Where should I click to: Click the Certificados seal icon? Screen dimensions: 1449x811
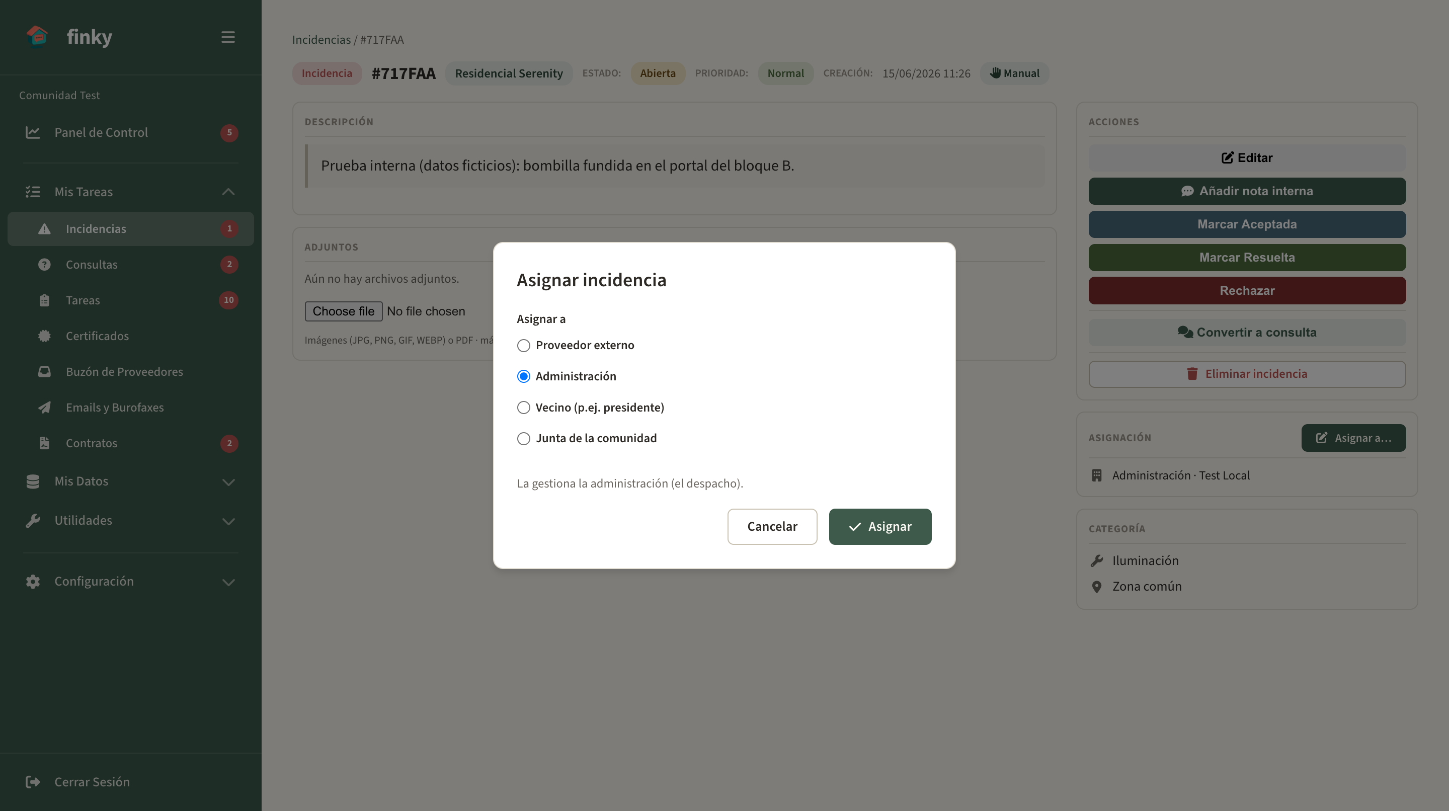[x=44, y=336]
